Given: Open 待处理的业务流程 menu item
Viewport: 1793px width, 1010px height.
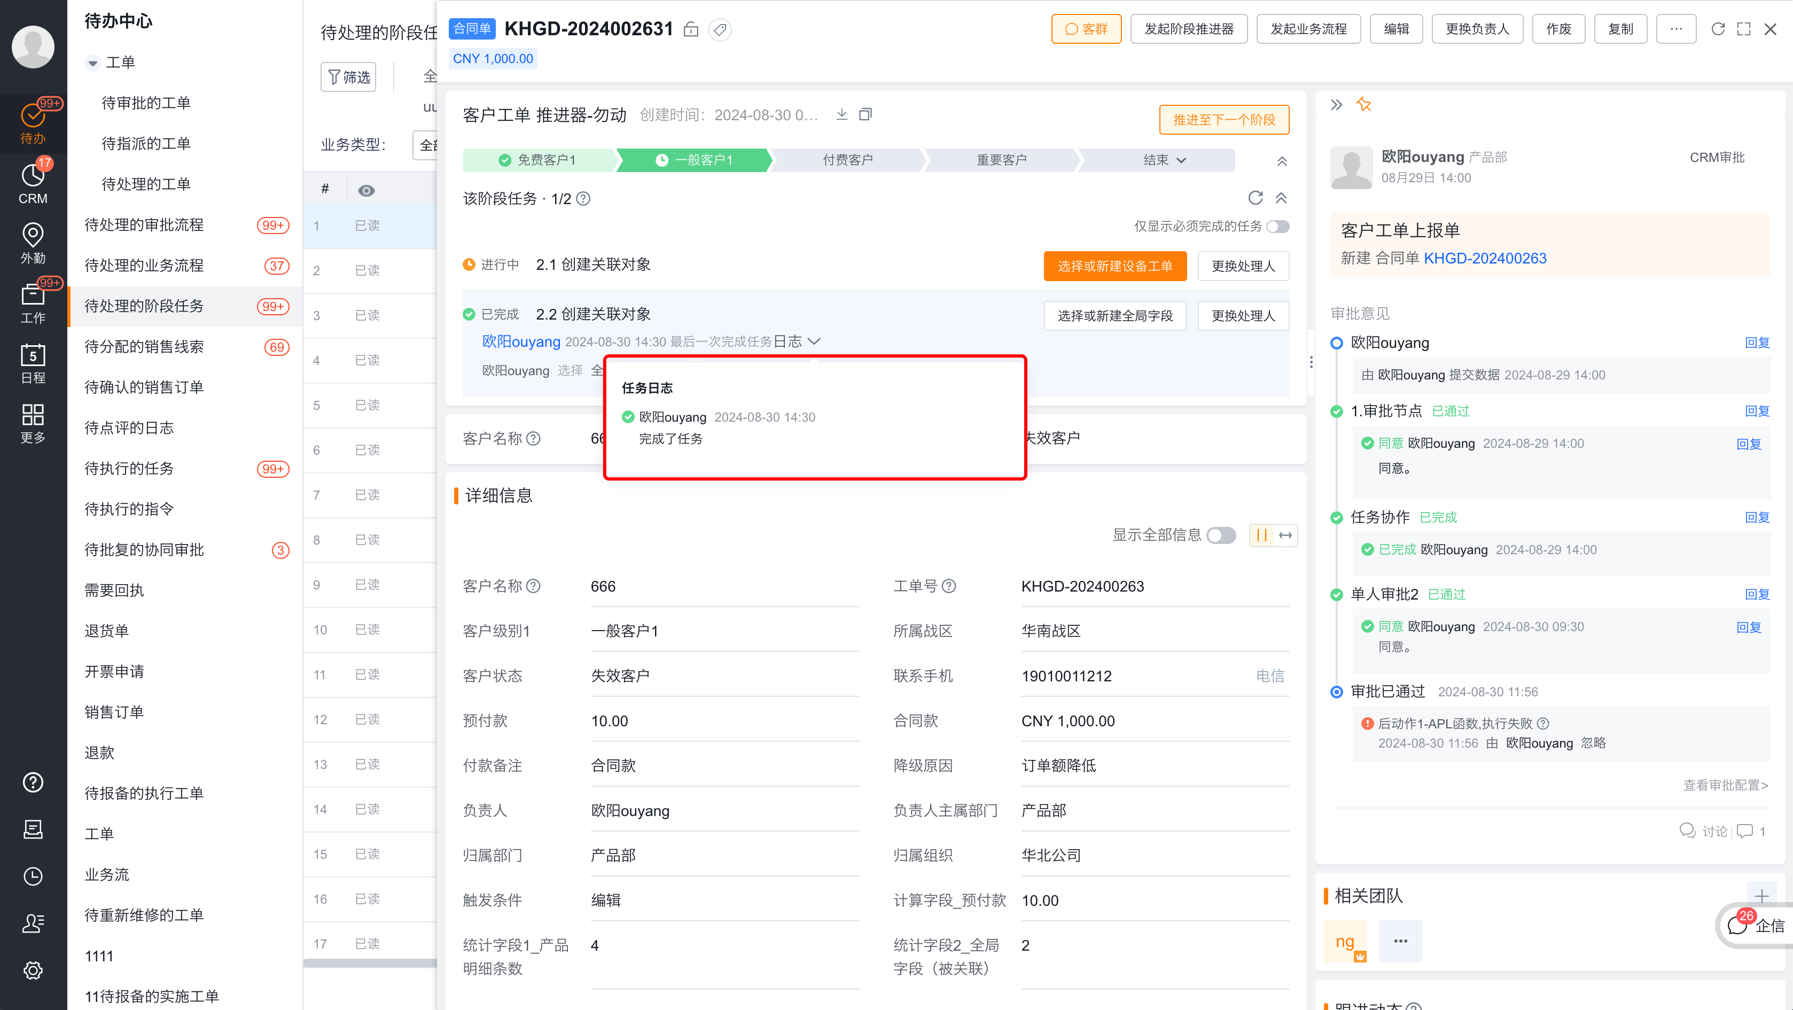Looking at the screenshot, I should click(x=144, y=265).
